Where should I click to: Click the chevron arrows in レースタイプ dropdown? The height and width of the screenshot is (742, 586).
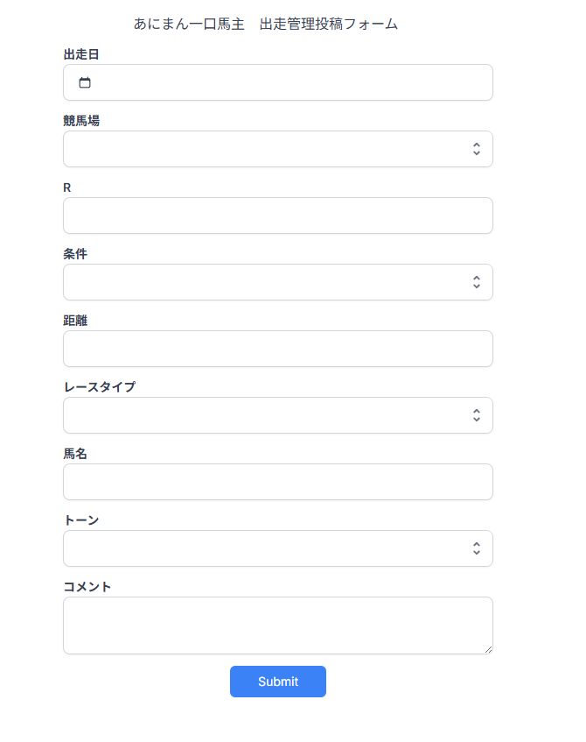[x=476, y=415]
